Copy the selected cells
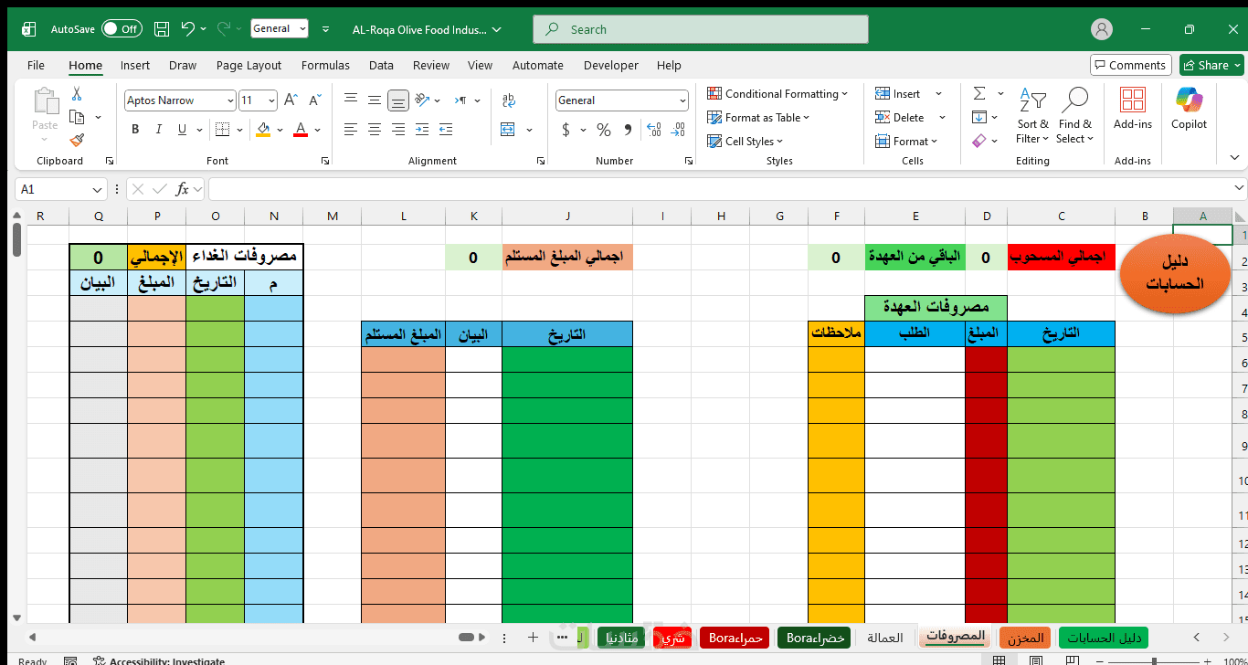 click(77, 117)
